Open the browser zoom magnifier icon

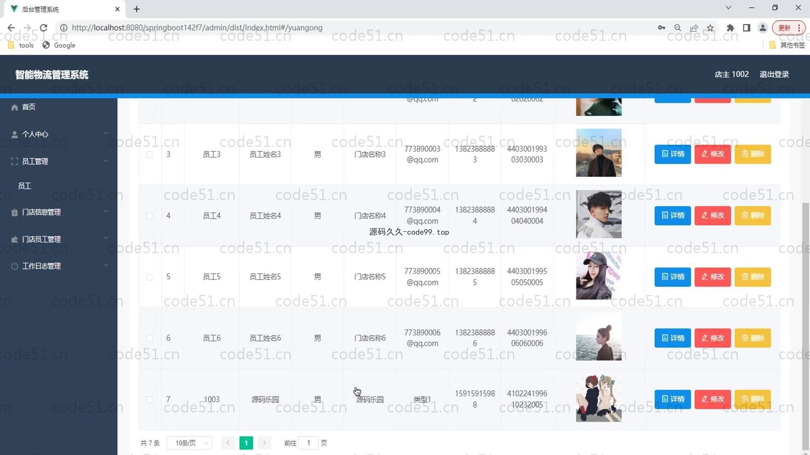(678, 28)
